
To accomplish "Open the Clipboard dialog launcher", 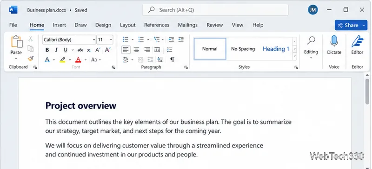I will pyautogui.click(x=35, y=67).
